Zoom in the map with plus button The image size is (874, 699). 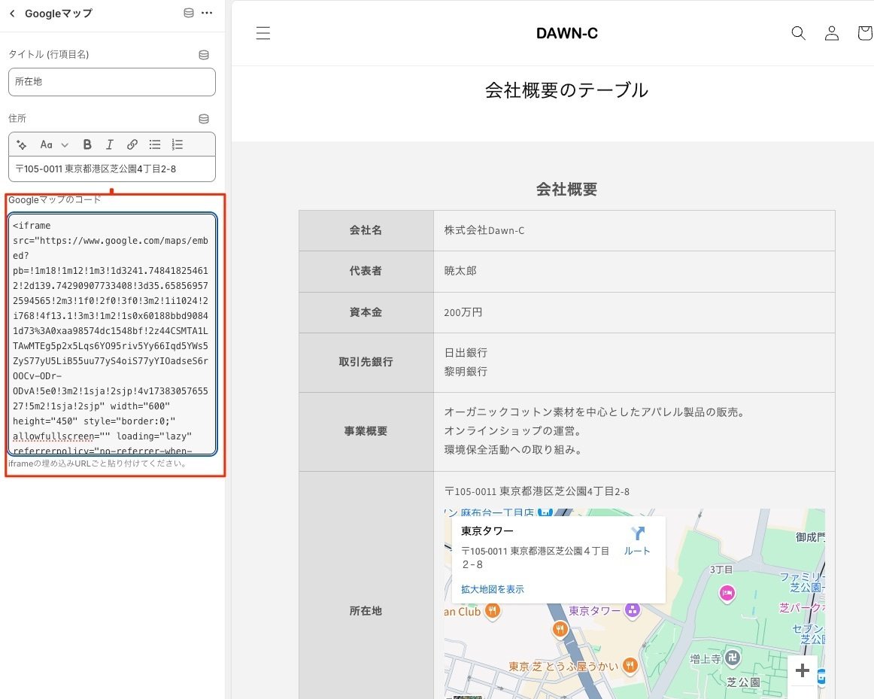click(802, 670)
